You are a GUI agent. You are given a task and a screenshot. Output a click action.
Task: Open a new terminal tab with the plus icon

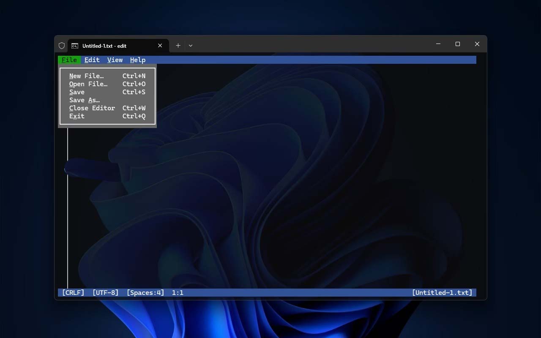178,46
